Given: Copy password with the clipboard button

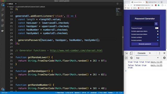Looking at the screenshot, I should coord(156,24).
